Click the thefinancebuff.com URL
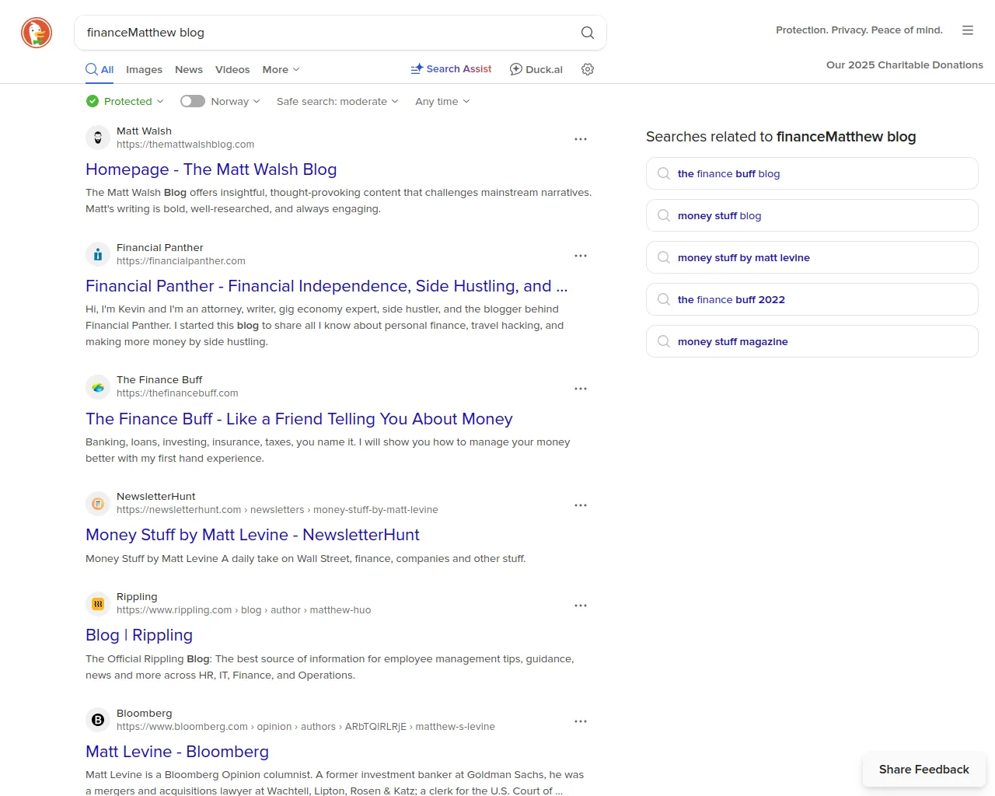The image size is (995, 796). [x=177, y=393]
